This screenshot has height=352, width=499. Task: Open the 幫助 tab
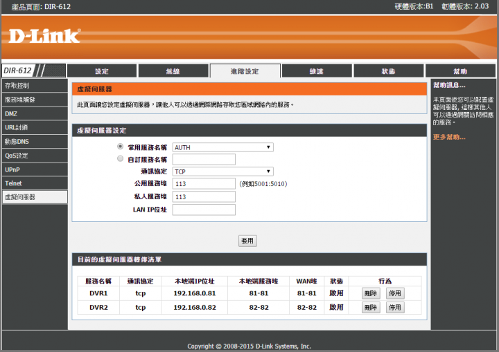460,71
